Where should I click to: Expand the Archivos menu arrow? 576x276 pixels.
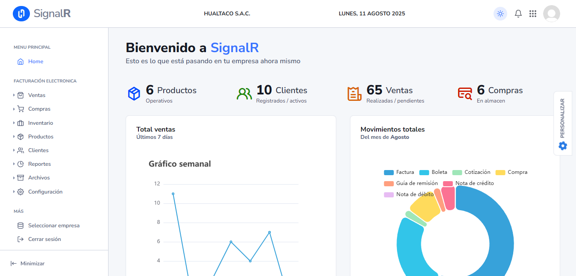point(14,178)
